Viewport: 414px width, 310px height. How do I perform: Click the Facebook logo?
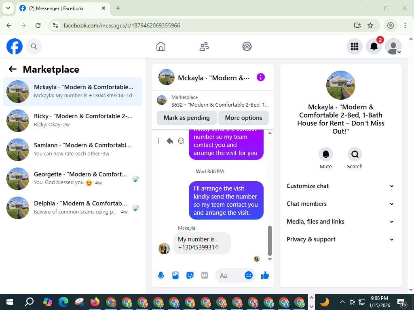(x=15, y=46)
